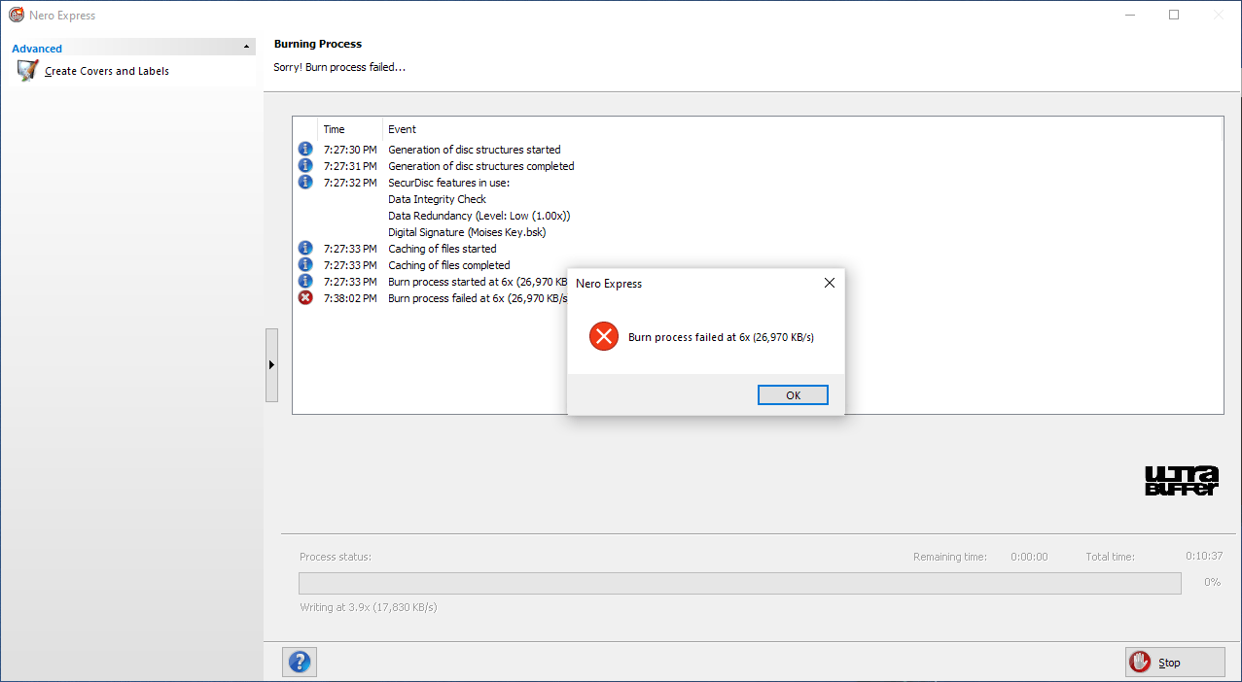Select 'Burn process started at 6x' log event
The height and width of the screenshot is (682, 1242).
(x=478, y=282)
